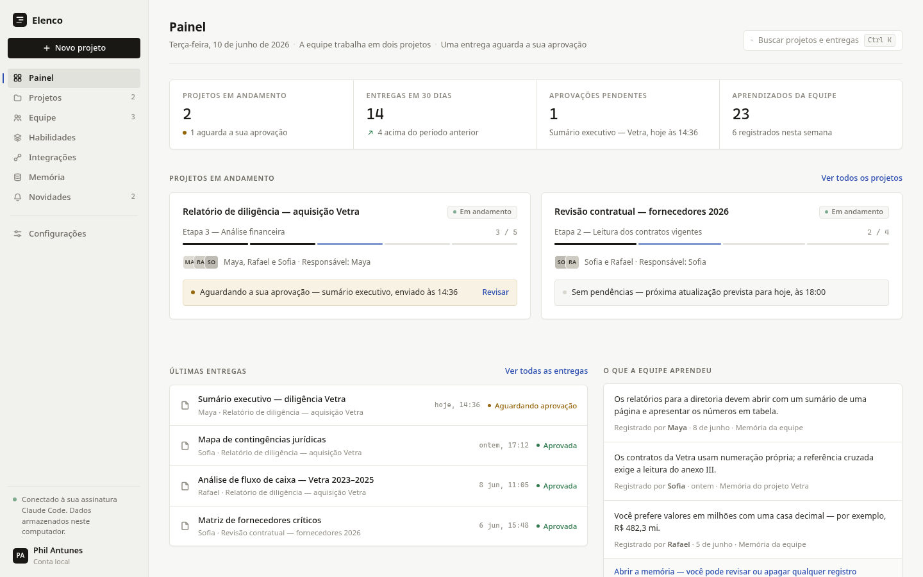Click the orange dot pending indicator in stat card
Image resolution: width=923 pixels, height=577 pixels.
(x=185, y=133)
